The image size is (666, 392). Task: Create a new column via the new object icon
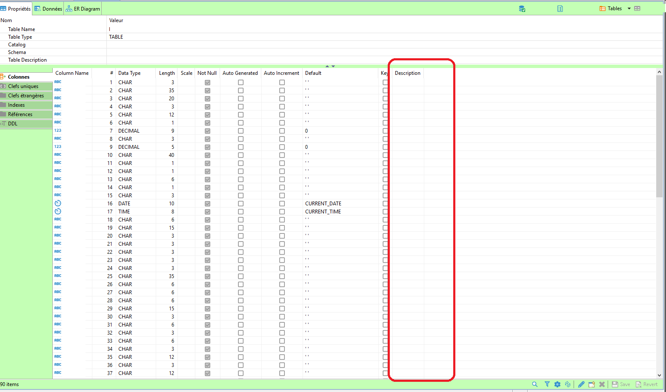pos(592,384)
